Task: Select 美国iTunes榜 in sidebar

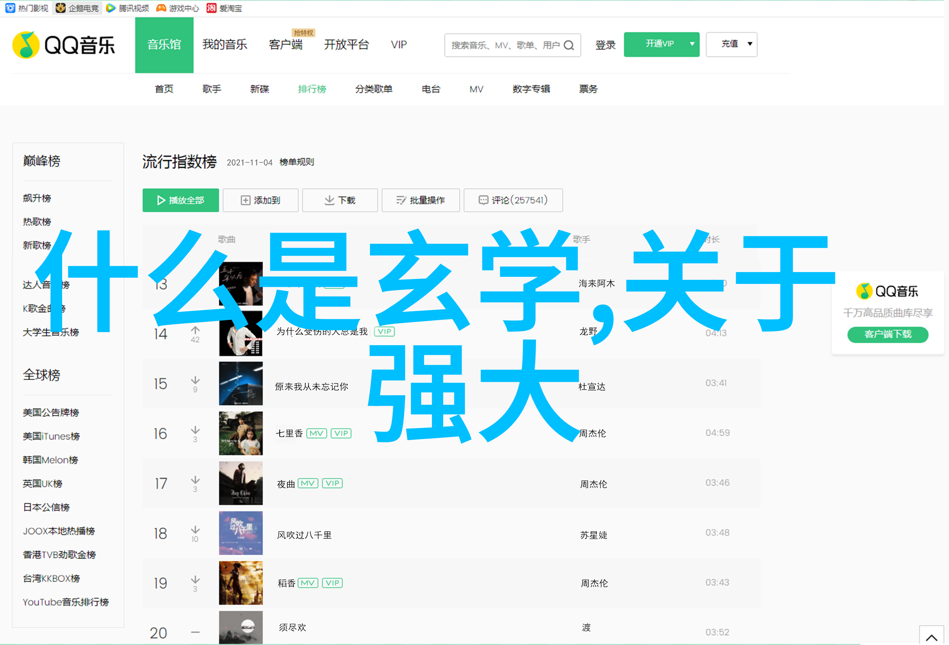Action: click(51, 436)
